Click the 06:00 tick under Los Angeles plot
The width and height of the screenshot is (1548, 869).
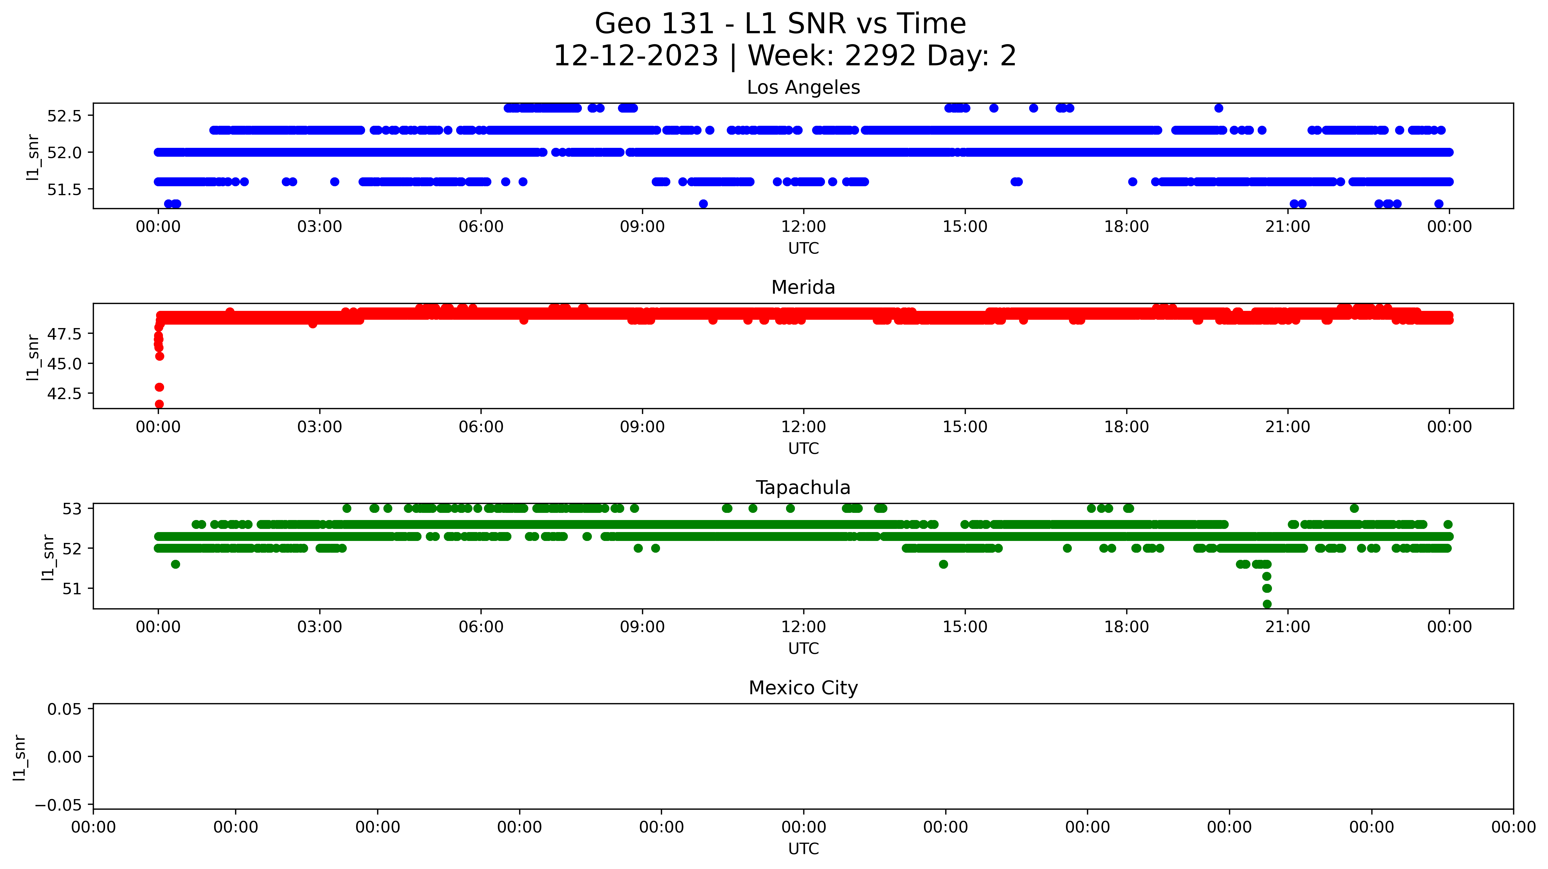[x=481, y=227]
